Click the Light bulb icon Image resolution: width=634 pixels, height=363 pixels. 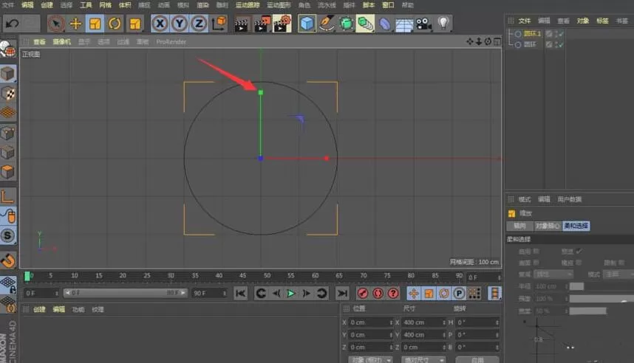point(443,23)
